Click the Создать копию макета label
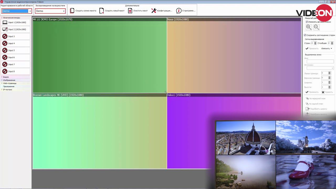336x189 pixels. [x=86, y=11]
